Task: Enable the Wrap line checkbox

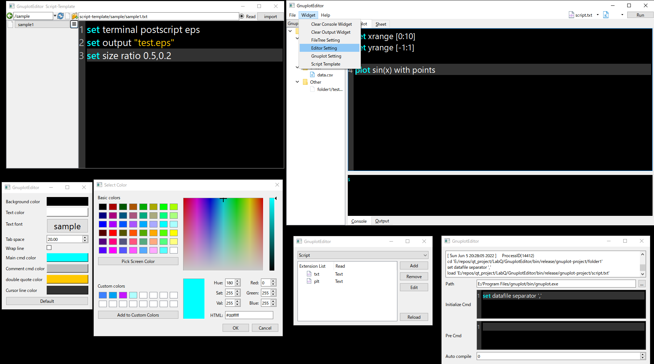Action: click(49, 248)
